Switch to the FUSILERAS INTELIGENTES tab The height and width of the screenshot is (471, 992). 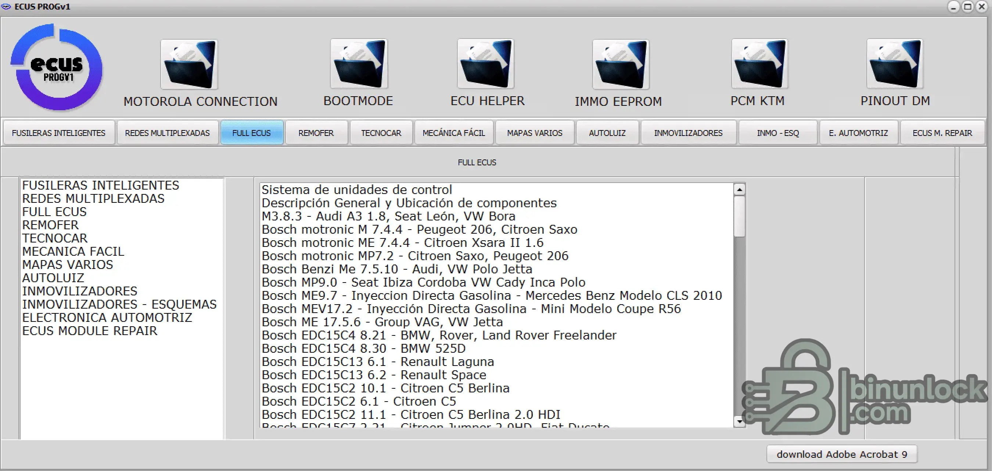pos(58,133)
